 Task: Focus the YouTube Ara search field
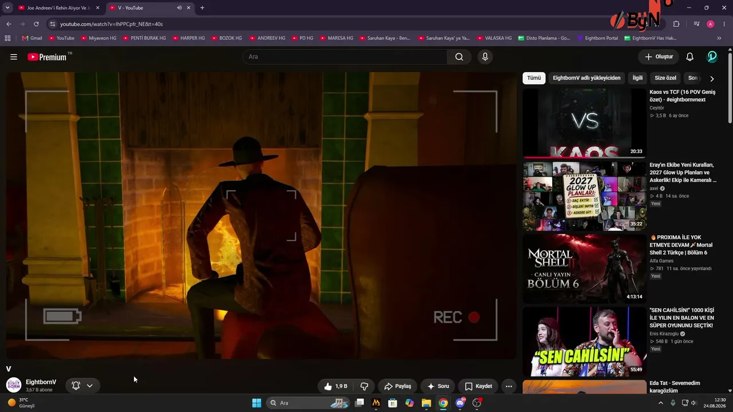[x=345, y=57]
